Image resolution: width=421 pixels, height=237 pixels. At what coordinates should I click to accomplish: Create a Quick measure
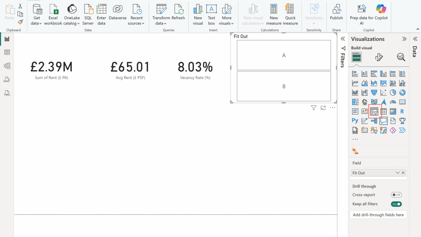pyautogui.click(x=290, y=14)
